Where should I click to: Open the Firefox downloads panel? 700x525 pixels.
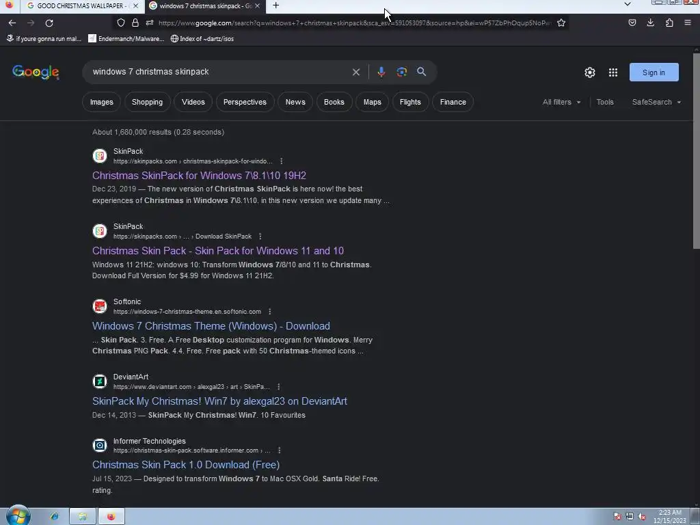(x=651, y=23)
